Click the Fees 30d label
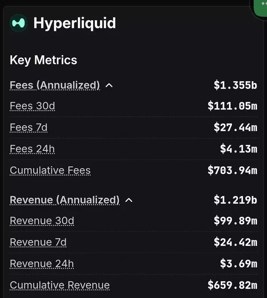This screenshot has width=267, height=298. [32, 106]
